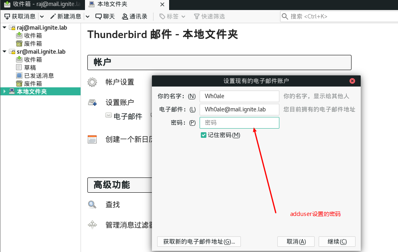The image size is (398, 252).
Task: Open the 帐户设置 link
Action: [x=120, y=82]
